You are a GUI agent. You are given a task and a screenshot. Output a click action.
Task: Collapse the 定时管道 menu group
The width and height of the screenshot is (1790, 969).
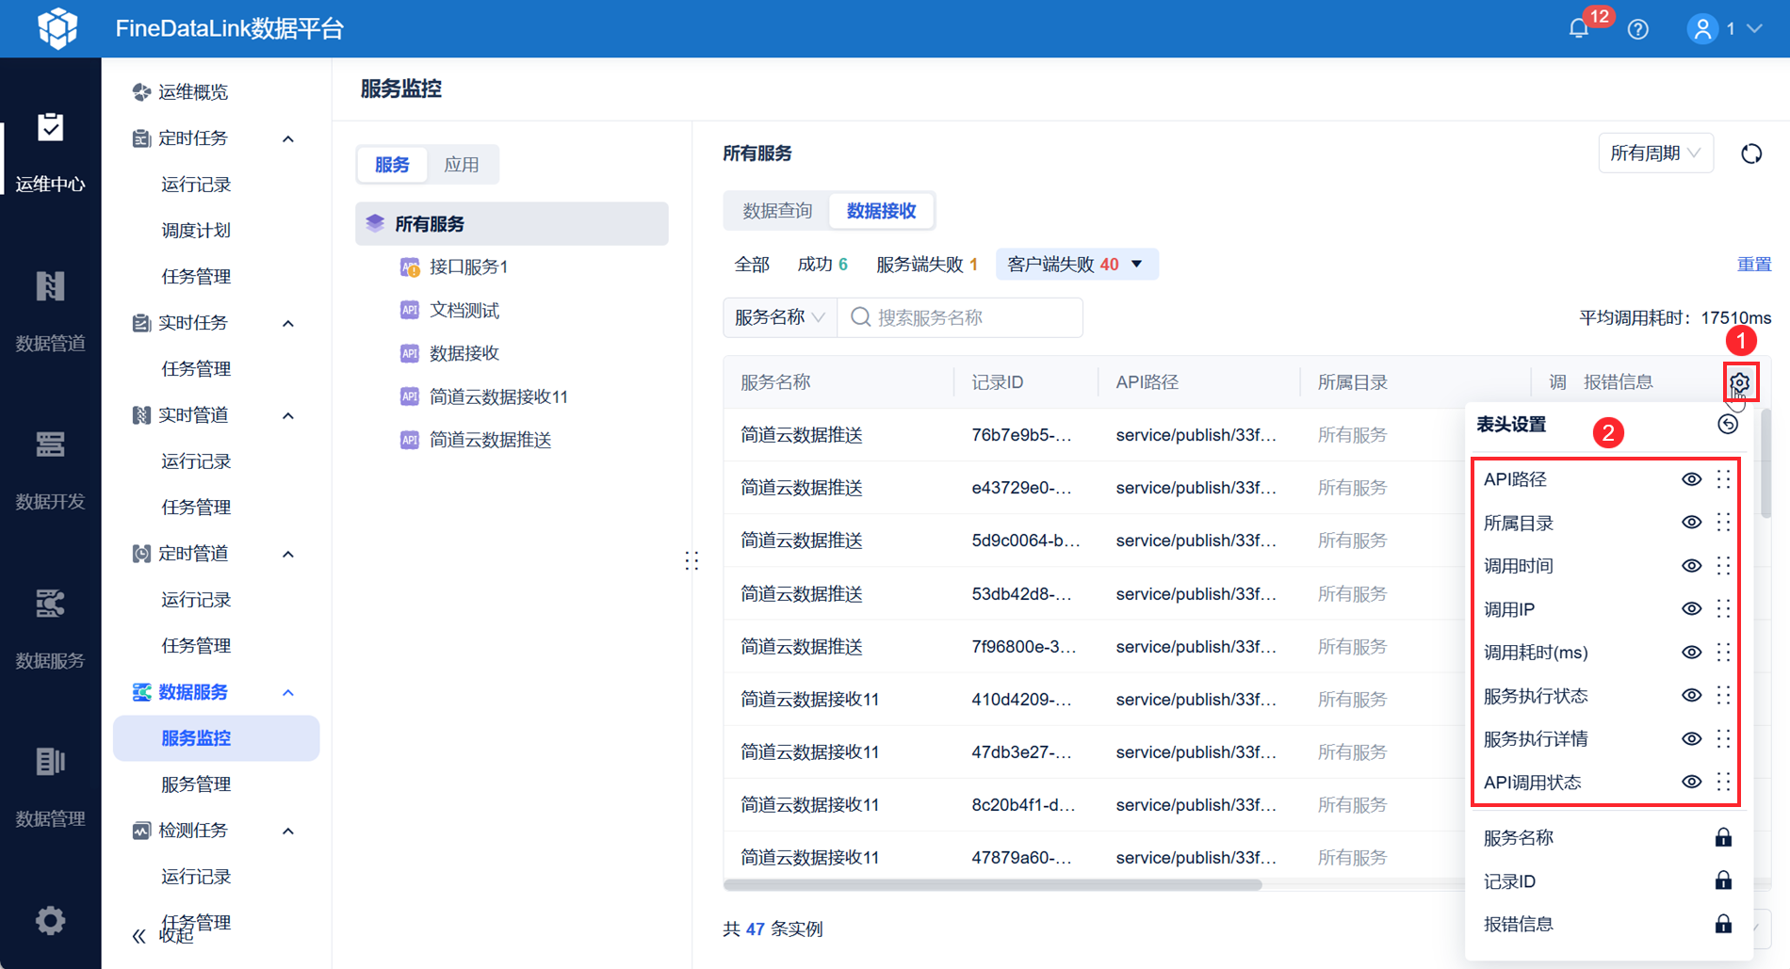[x=288, y=554]
